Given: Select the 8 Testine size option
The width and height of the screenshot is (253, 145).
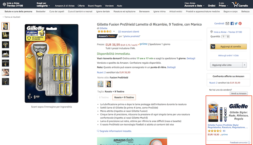Looking at the screenshot, I should point(104,97).
